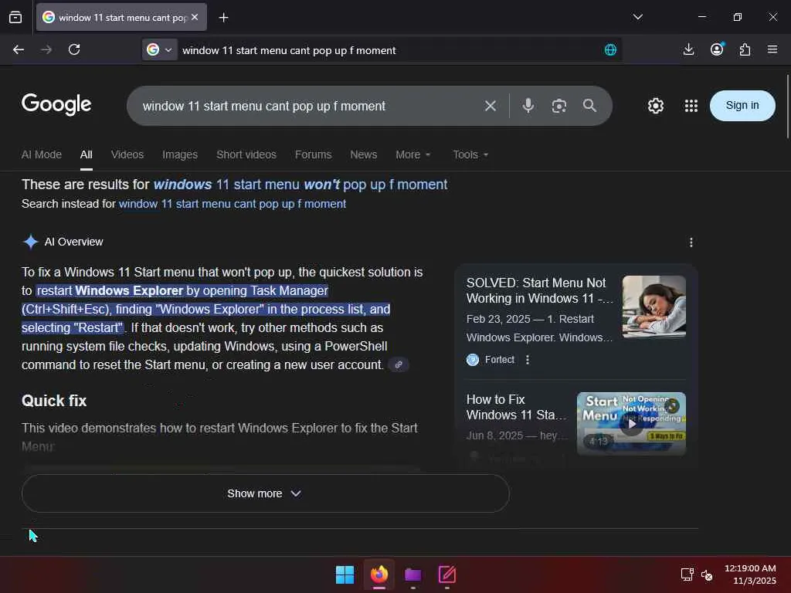The image size is (791, 593).
Task: Open corrected query 'windows 11 start menu won't' link
Action: [300, 185]
